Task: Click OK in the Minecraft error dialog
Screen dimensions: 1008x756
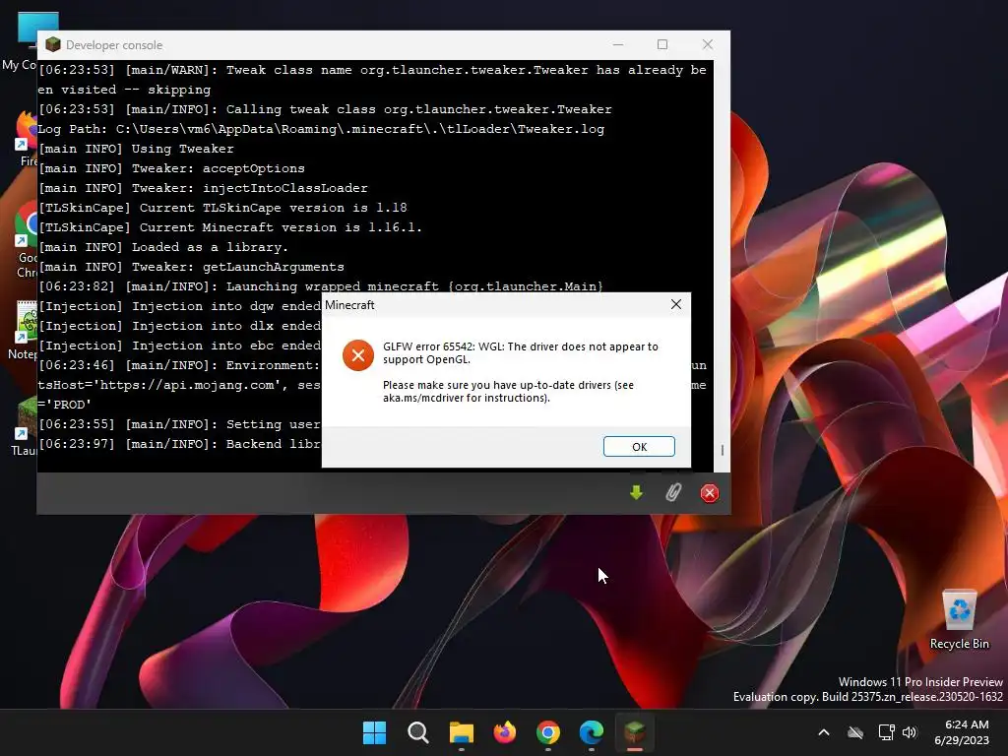Action: pos(639,447)
